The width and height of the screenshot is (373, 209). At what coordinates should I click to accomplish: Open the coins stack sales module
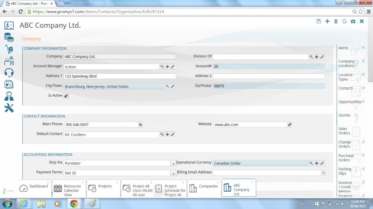[x=9, y=37]
